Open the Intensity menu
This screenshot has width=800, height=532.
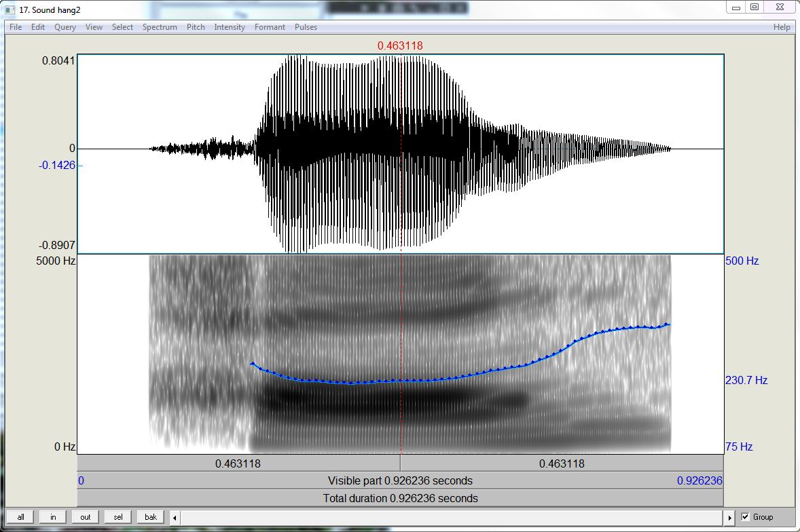(x=230, y=27)
